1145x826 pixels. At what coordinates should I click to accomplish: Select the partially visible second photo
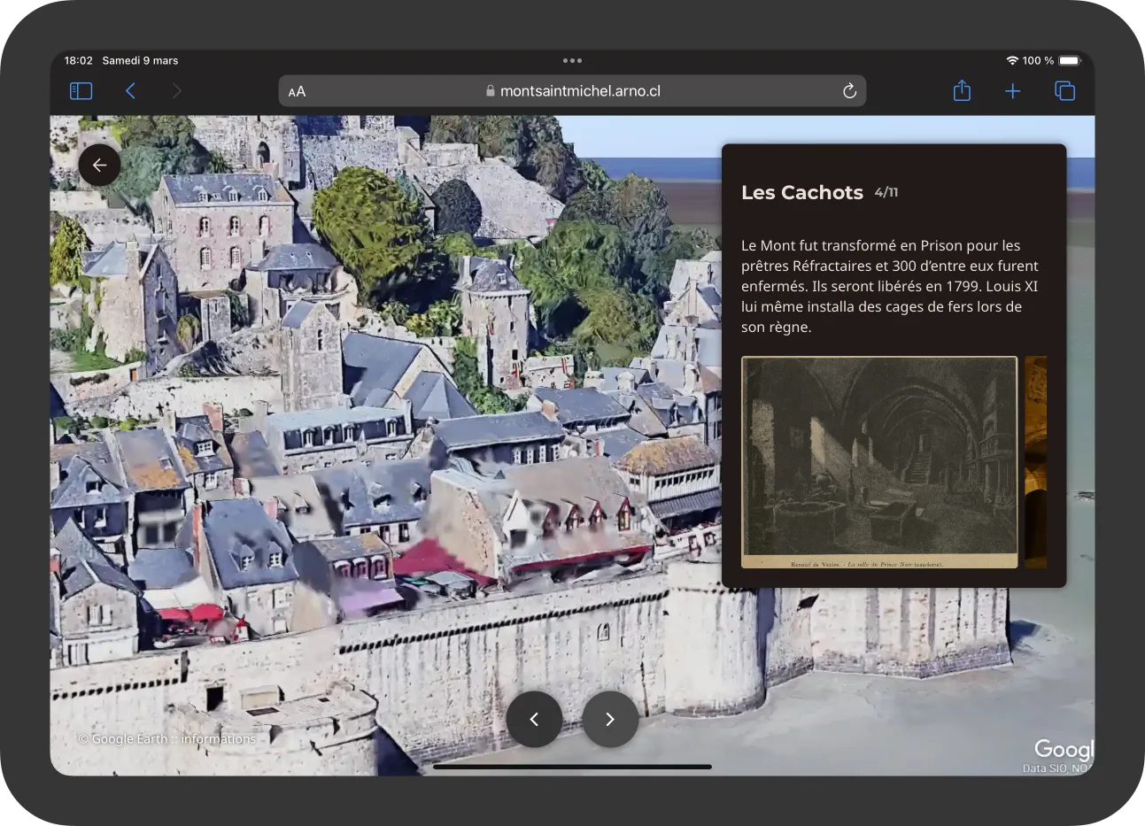(1036, 461)
